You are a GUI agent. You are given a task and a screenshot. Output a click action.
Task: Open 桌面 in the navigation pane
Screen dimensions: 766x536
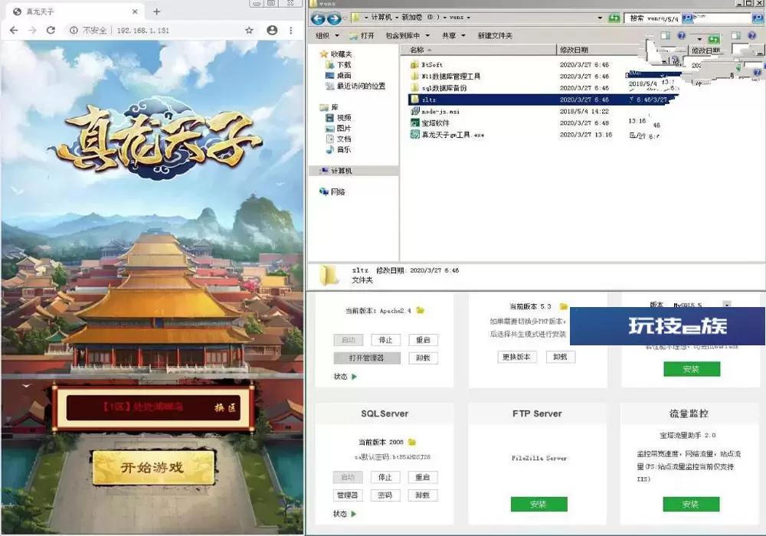(339, 76)
